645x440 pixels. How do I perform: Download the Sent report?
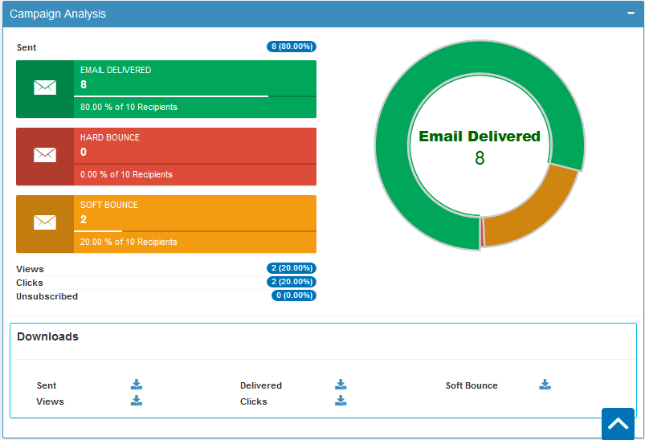click(137, 385)
